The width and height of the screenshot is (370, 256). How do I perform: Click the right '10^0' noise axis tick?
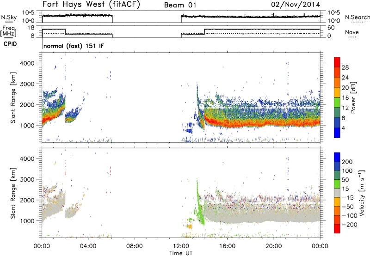333,21
